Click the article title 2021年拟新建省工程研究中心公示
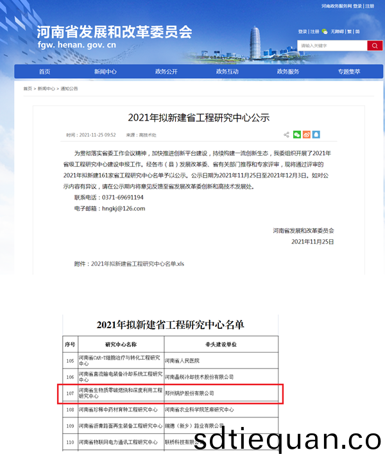The image size is (385, 468). click(199, 117)
